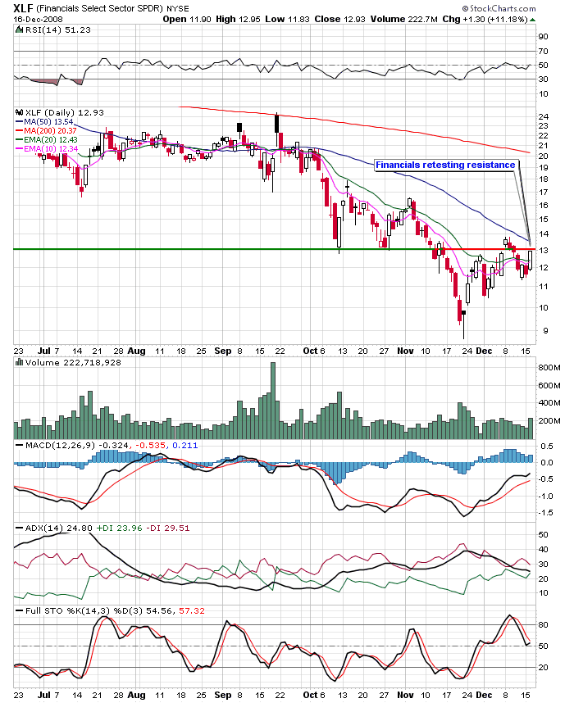The height and width of the screenshot is (703, 574).
Task: Click the MA(50) 13.54 legend entry
Action: tap(44, 122)
